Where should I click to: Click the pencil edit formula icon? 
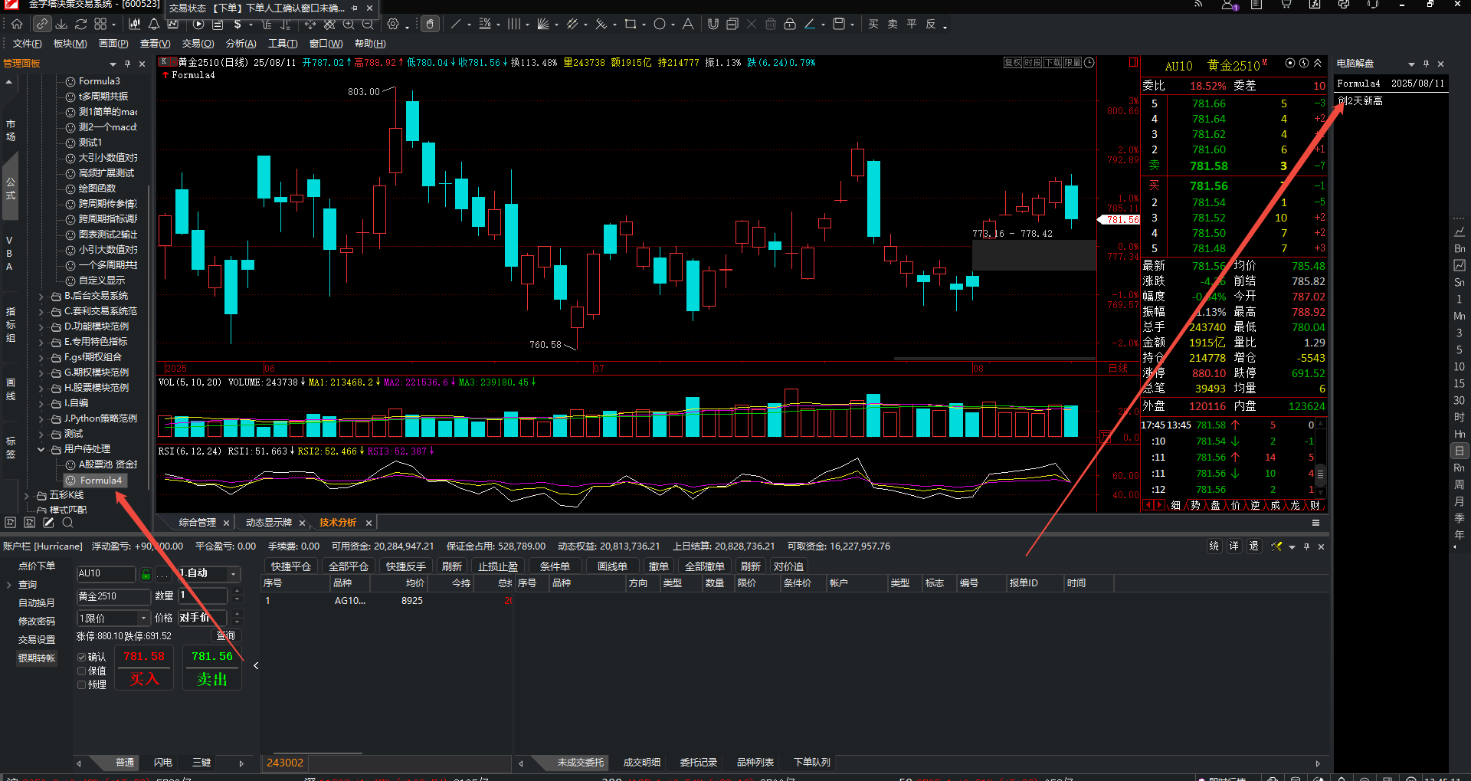(48, 522)
